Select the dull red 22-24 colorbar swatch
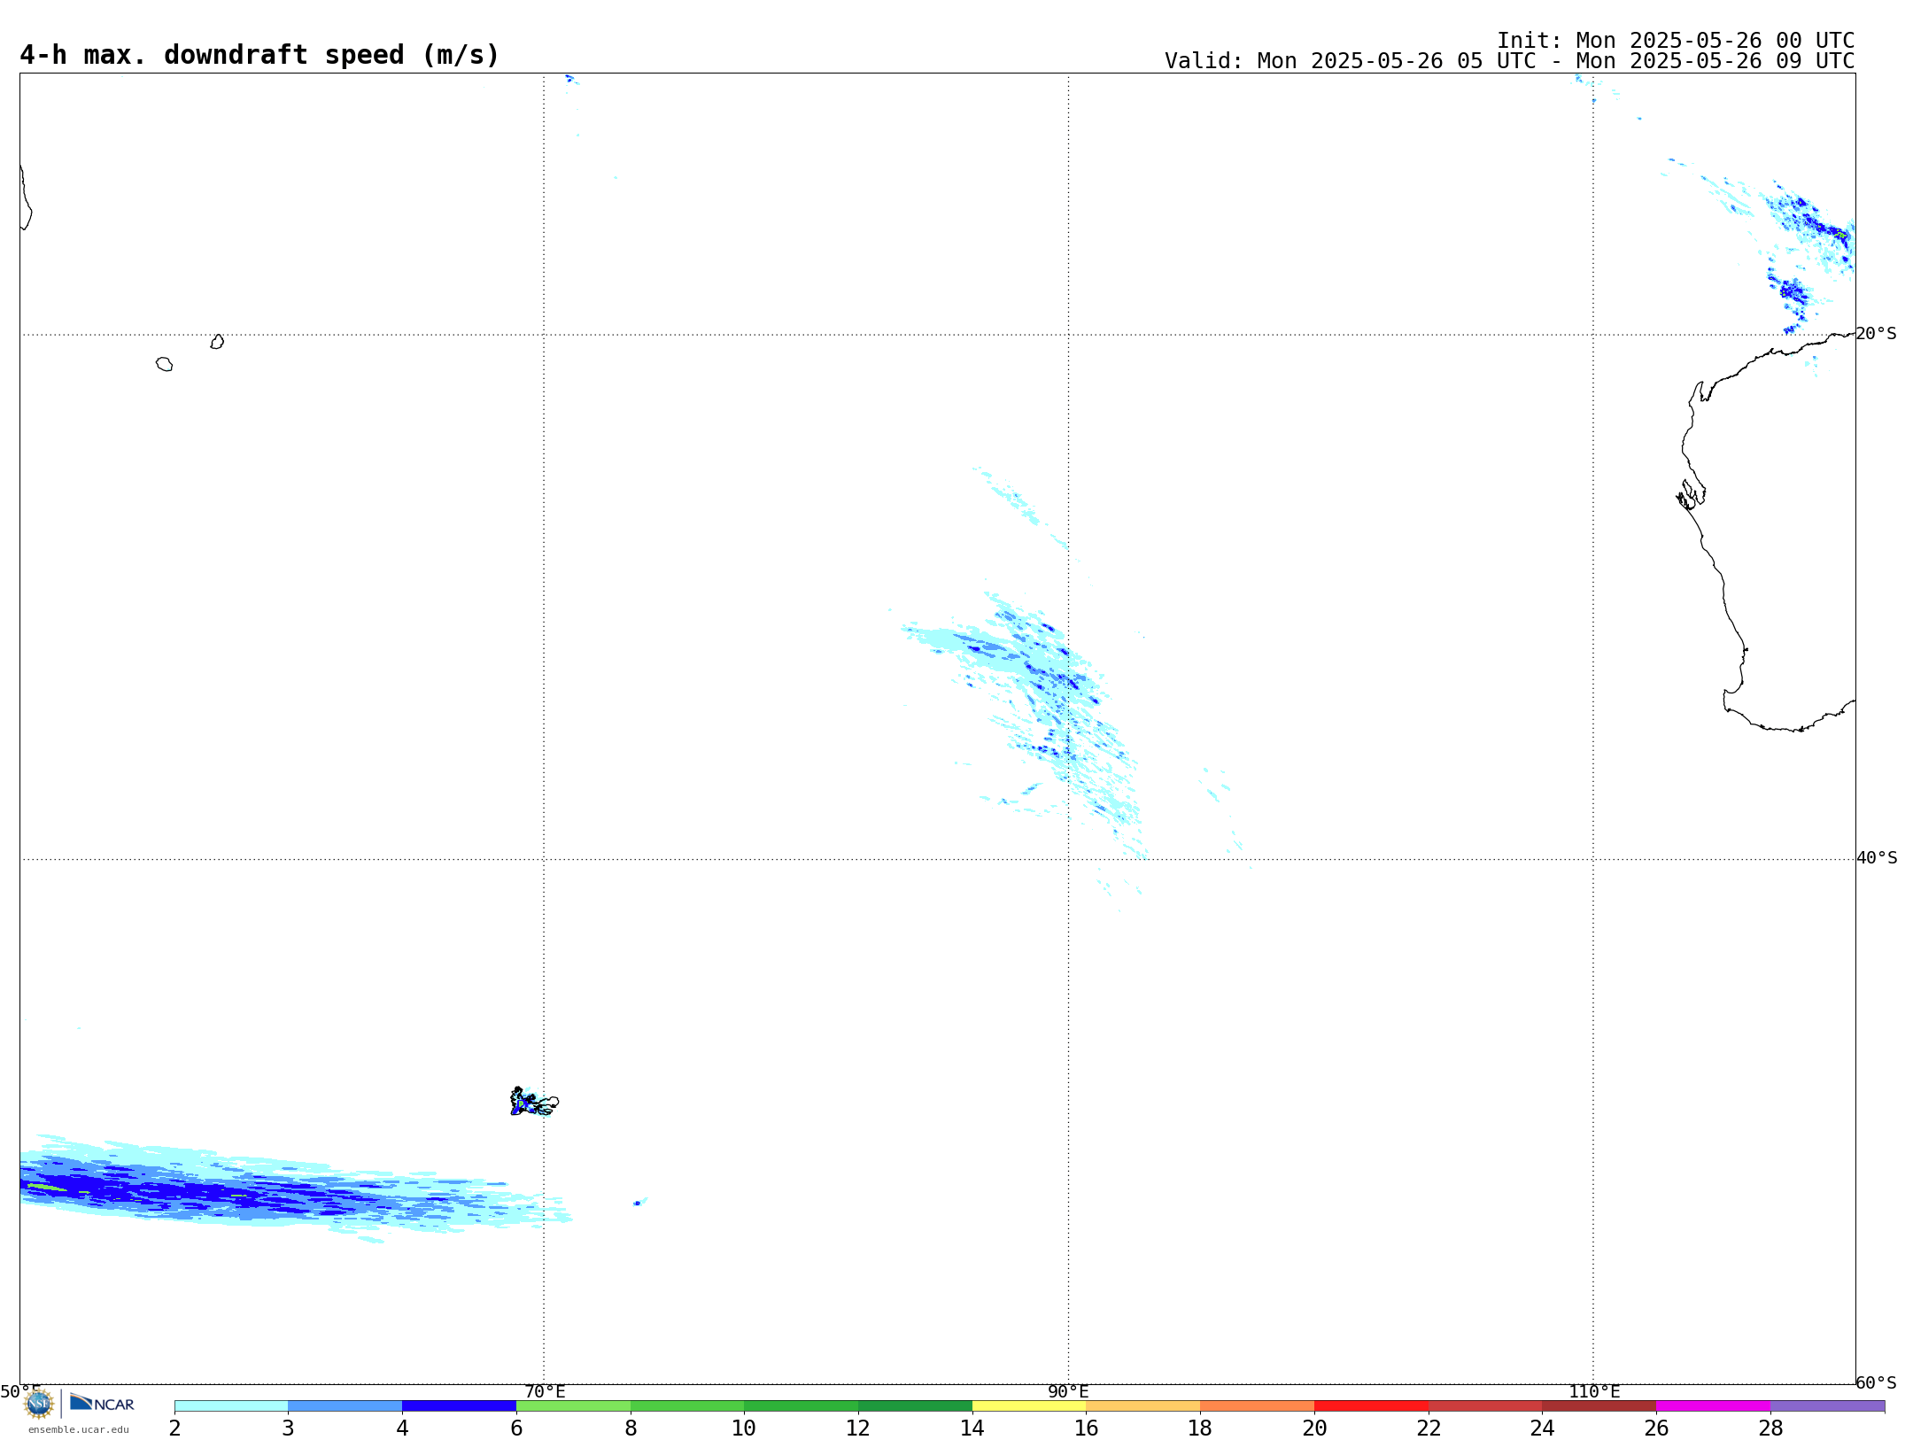1913x1440 pixels. (1485, 1406)
